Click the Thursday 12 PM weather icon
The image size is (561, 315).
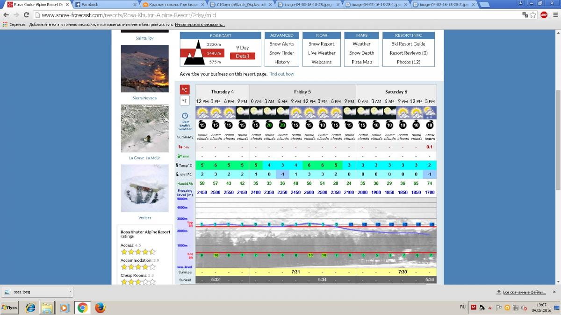click(x=202, y=112)
